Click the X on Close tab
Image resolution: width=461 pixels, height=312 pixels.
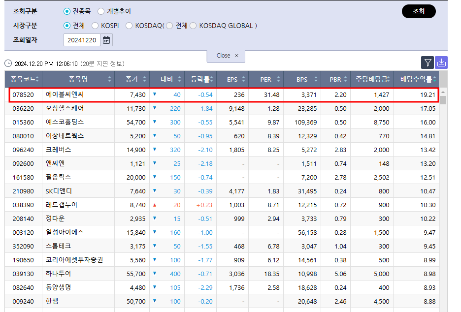[x=236, y=56]
